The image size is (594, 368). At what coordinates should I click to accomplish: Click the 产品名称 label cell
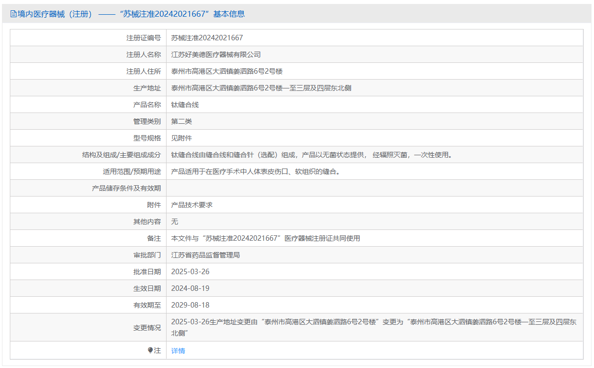(88, 105)
